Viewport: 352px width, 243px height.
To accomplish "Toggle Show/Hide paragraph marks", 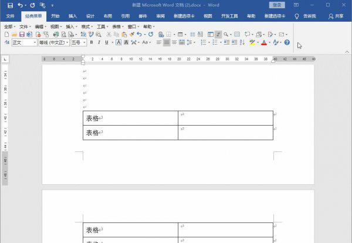I will point(218,35).
